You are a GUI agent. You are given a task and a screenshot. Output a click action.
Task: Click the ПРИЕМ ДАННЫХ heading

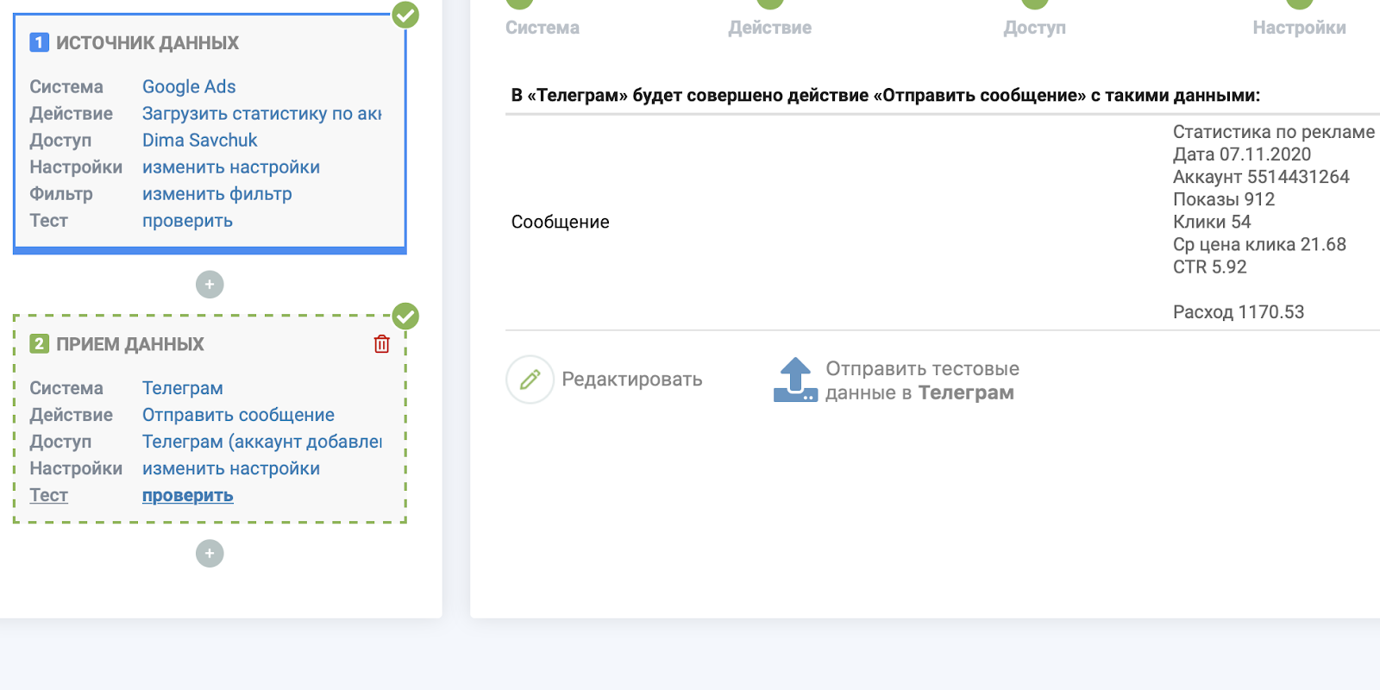(130, 344)
